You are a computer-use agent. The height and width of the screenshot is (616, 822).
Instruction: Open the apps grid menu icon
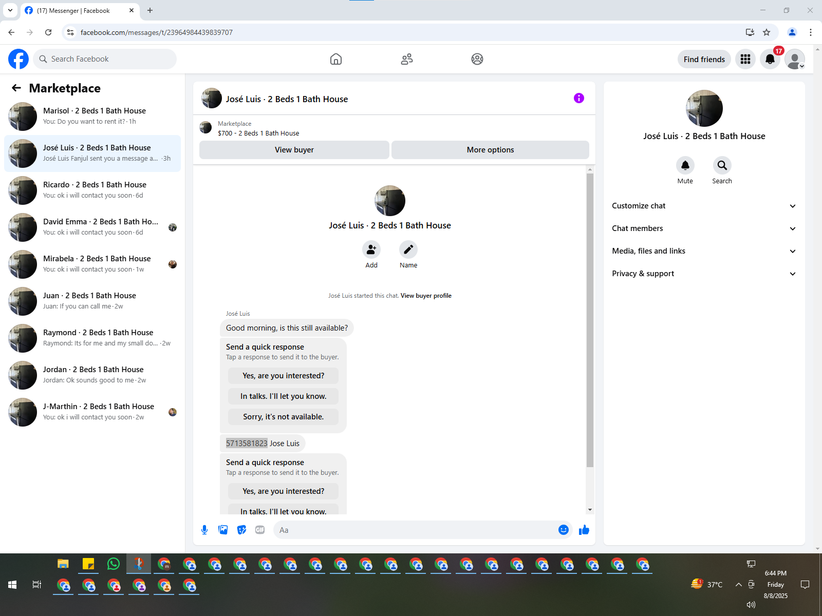(745, 59)
